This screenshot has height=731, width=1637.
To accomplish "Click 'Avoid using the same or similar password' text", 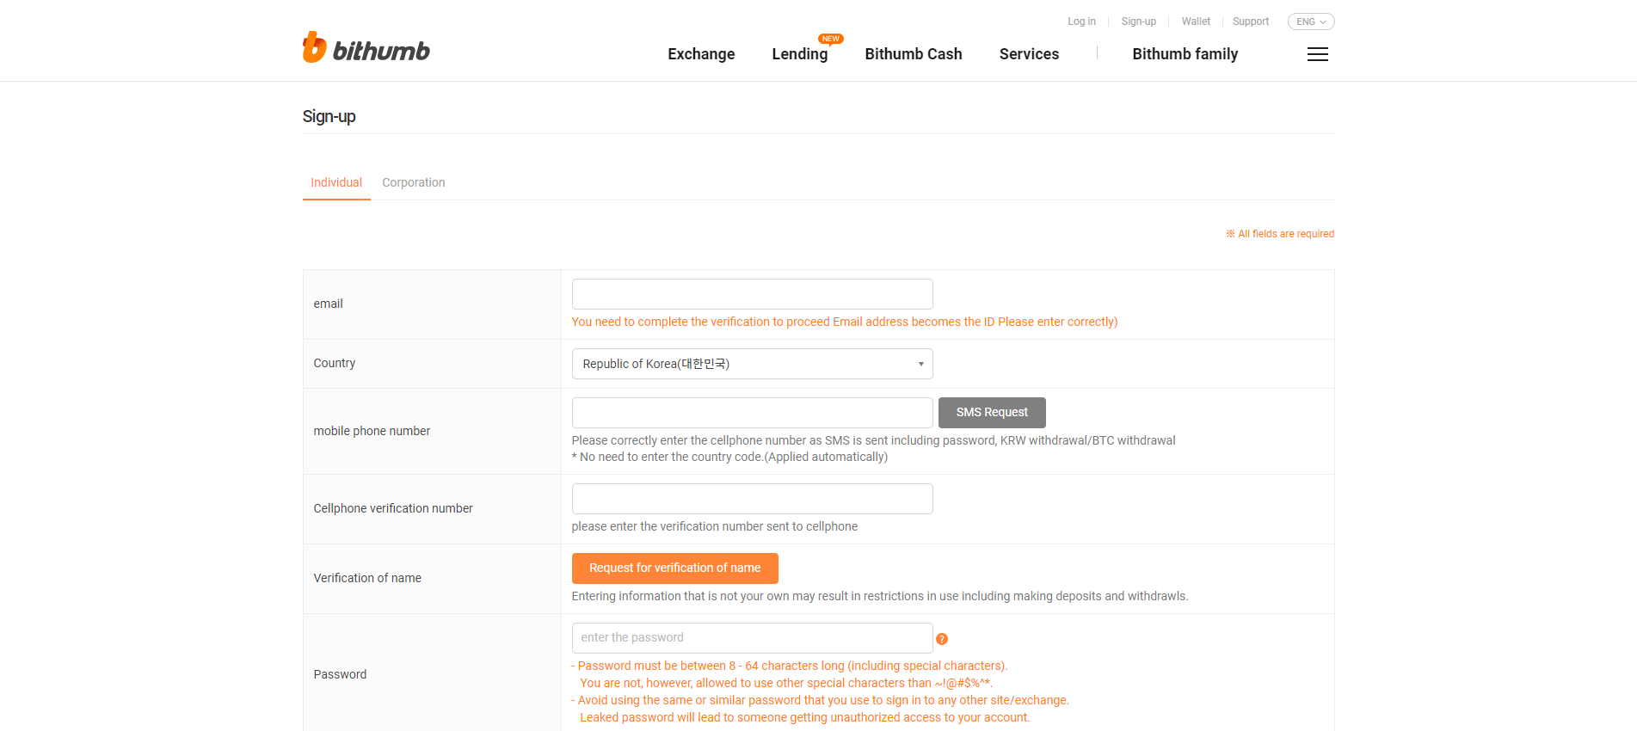I will 820,700.
